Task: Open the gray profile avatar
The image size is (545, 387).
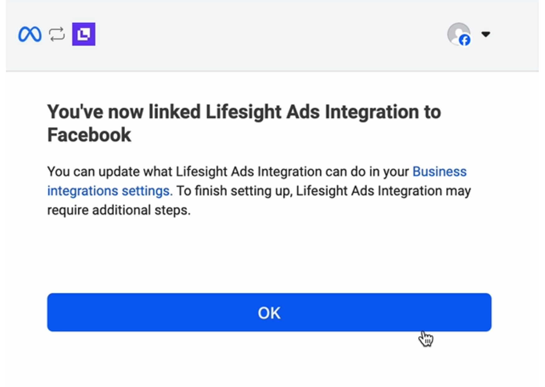Action: pos(458,34)
